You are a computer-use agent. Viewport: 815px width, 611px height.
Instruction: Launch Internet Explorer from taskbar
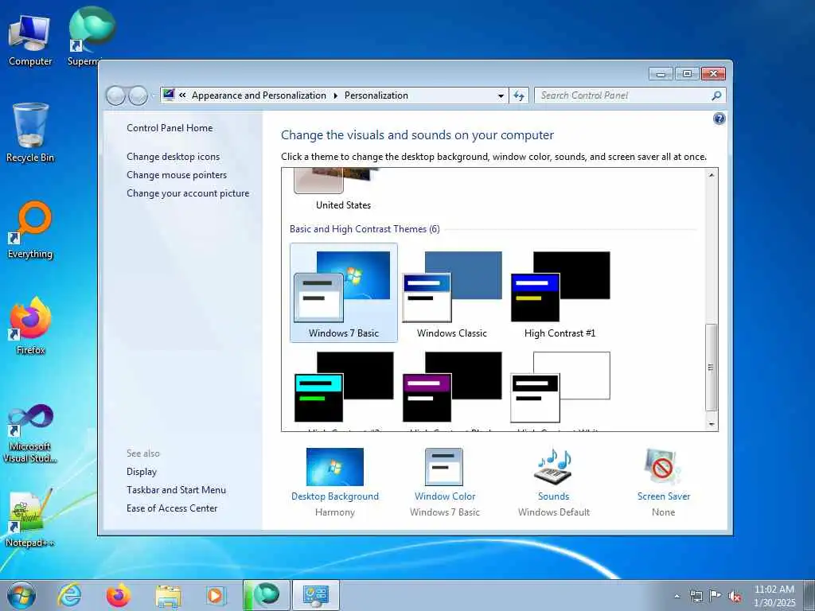[69, 595]
